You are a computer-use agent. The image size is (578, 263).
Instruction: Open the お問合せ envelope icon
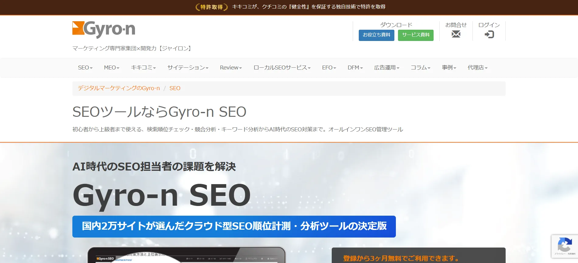pyautogui.click(x=456, y=34)
